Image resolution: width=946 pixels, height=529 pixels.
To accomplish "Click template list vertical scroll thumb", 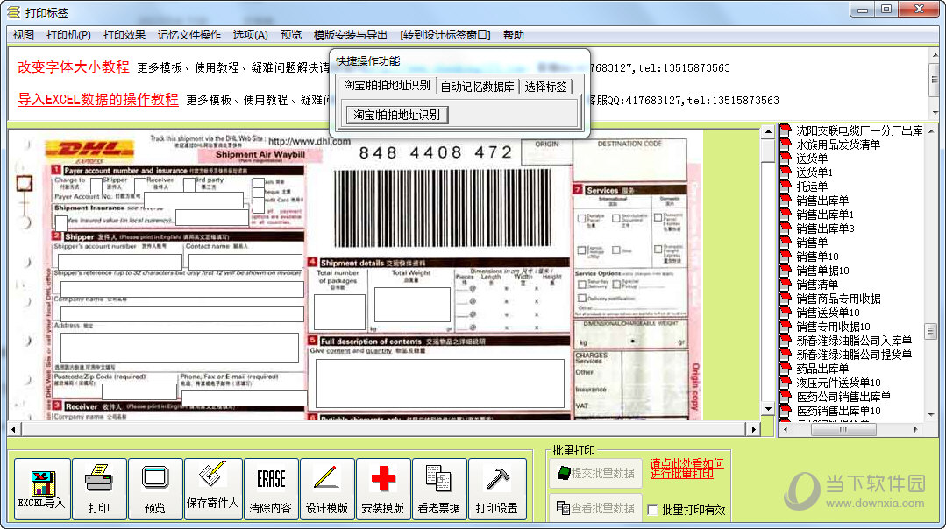I will (x=931, y=331).
